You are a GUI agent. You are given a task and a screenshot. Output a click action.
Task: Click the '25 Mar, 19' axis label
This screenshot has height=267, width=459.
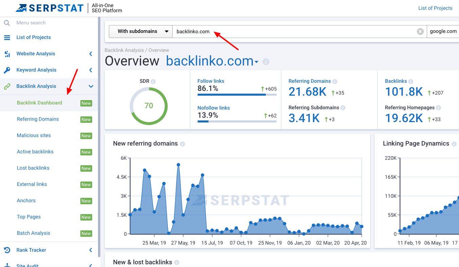[154, 243]
